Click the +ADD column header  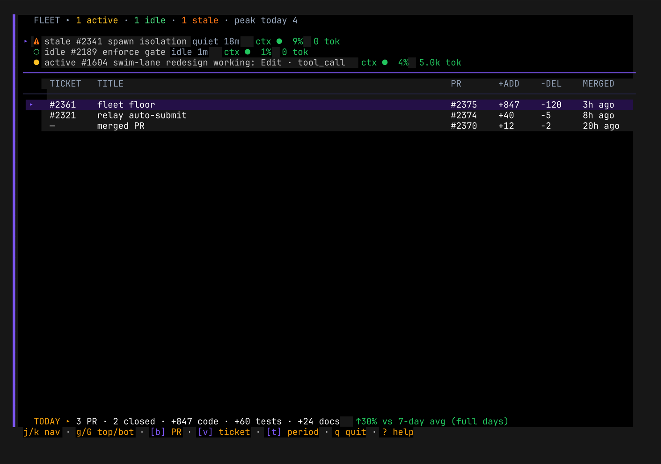click(509, 84)
